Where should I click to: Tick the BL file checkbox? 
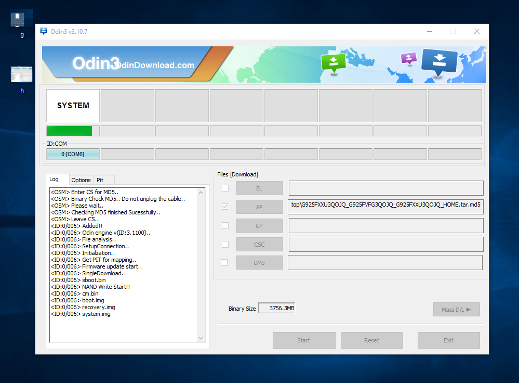pos(225,188)
